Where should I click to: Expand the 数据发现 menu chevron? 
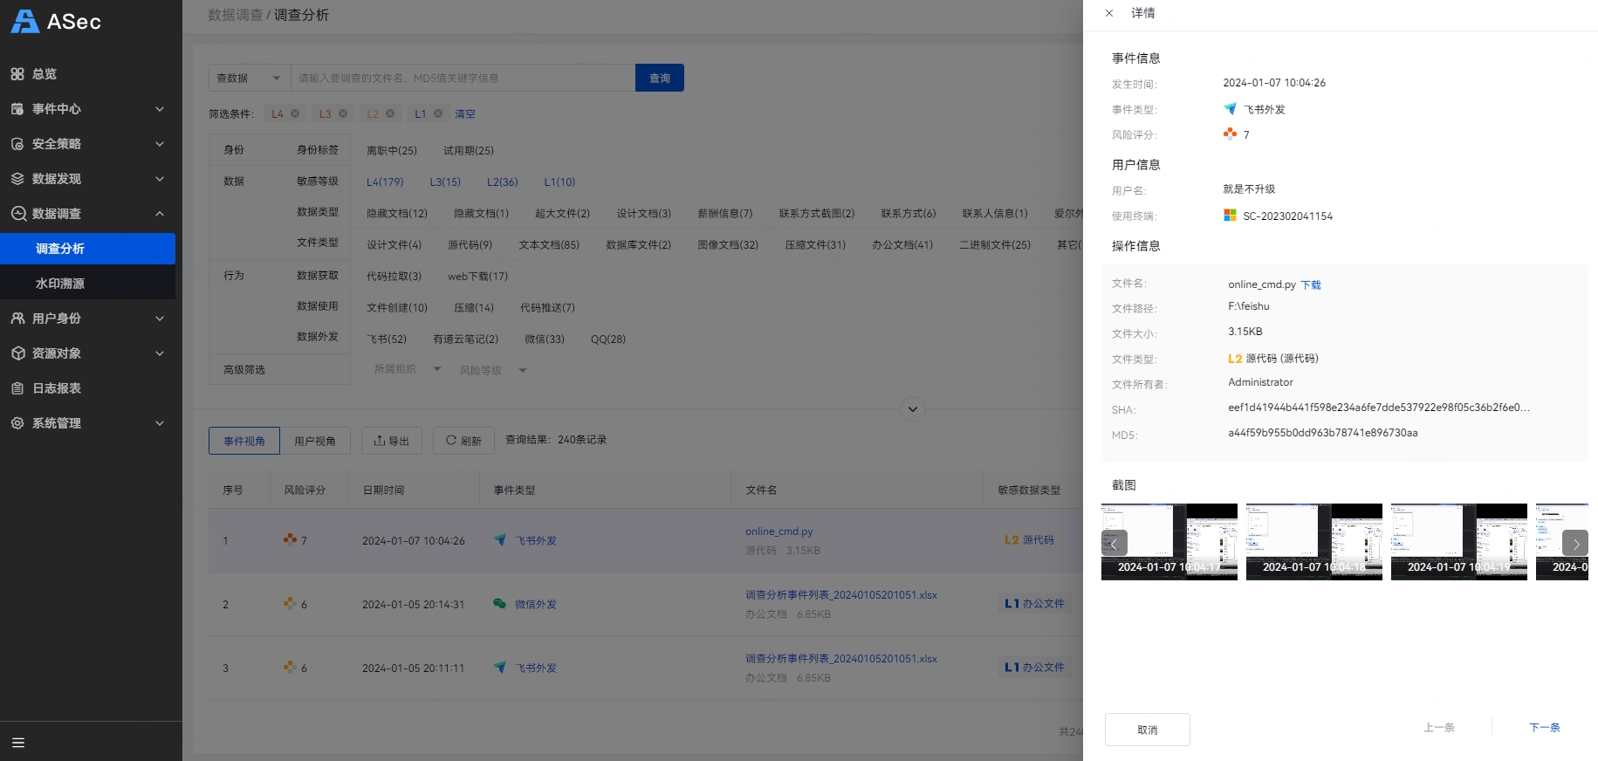pos(160,179)
